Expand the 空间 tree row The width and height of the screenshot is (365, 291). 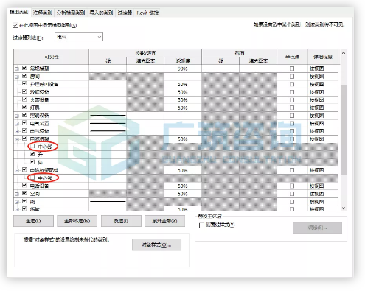pos(17,194)
